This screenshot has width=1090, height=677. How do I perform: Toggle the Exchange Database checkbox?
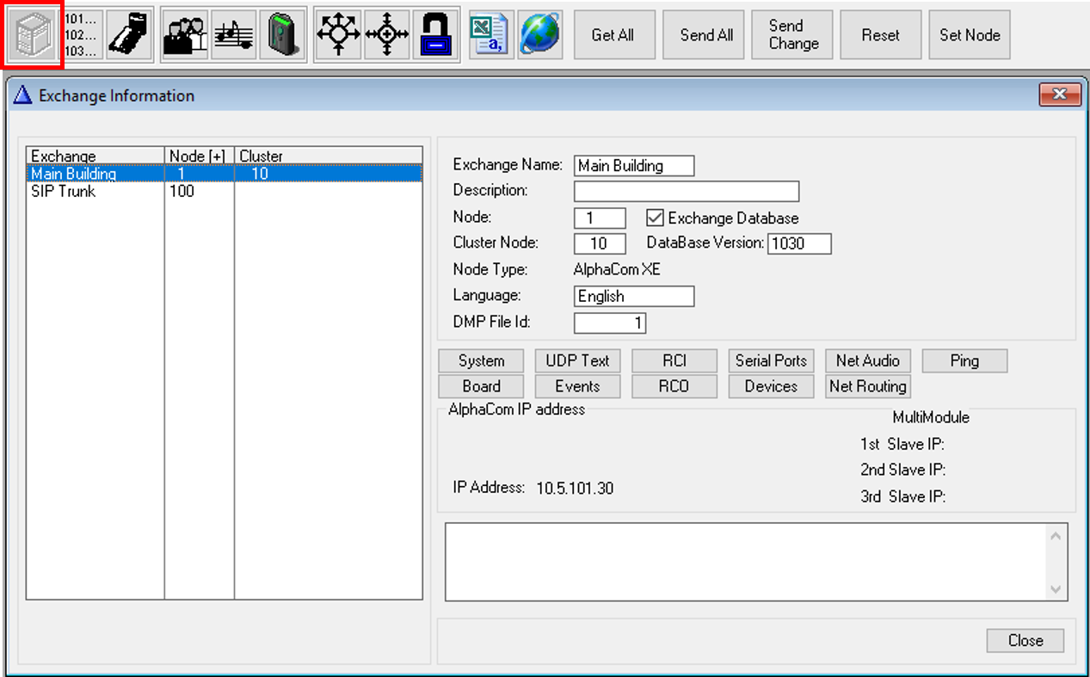[x=656, y=218]
